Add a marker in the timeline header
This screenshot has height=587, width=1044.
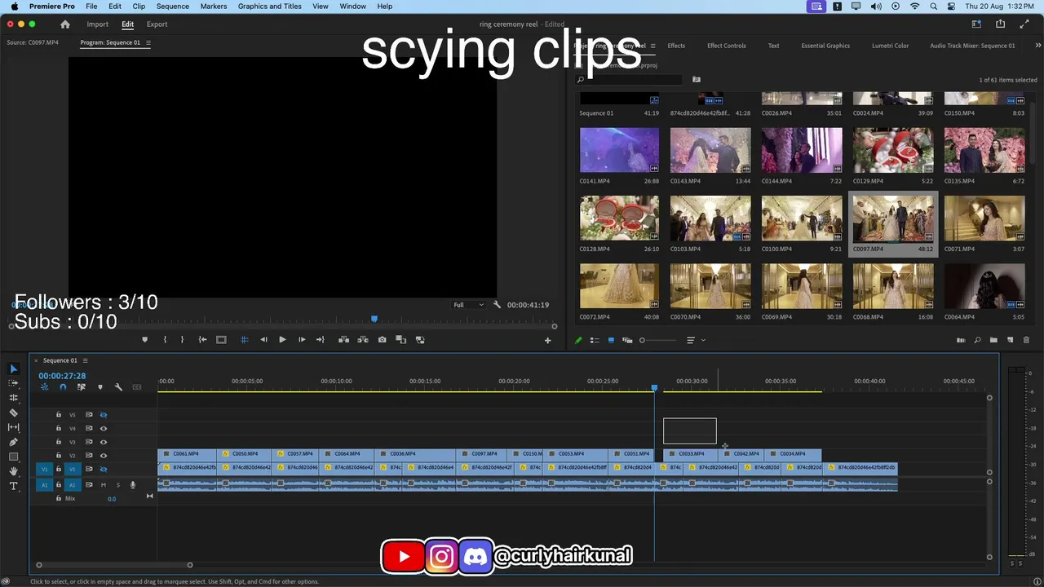[100, 387]
